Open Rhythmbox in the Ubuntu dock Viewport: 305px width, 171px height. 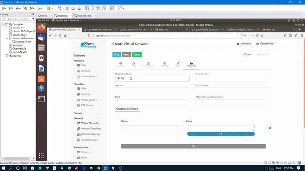point(41,58)
